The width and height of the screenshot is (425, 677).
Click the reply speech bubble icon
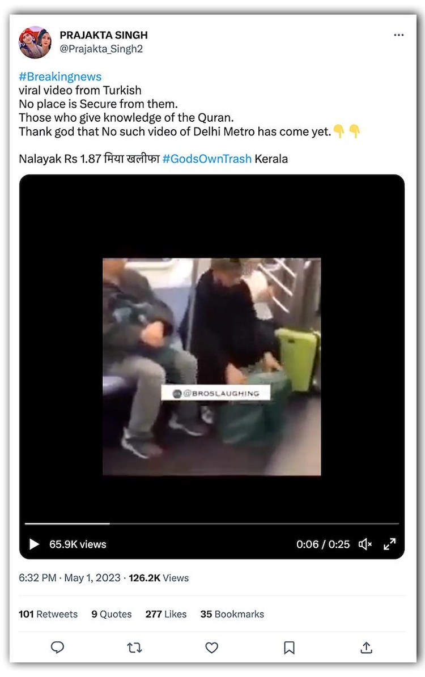point(57,647)
